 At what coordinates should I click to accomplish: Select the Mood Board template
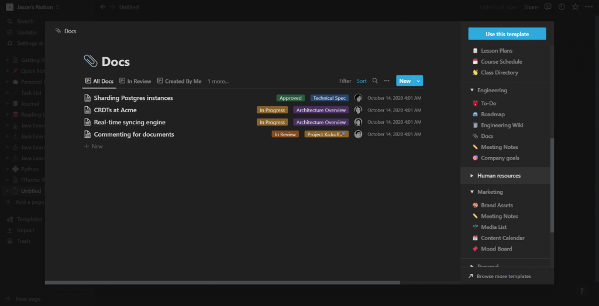tap(496, 249)
